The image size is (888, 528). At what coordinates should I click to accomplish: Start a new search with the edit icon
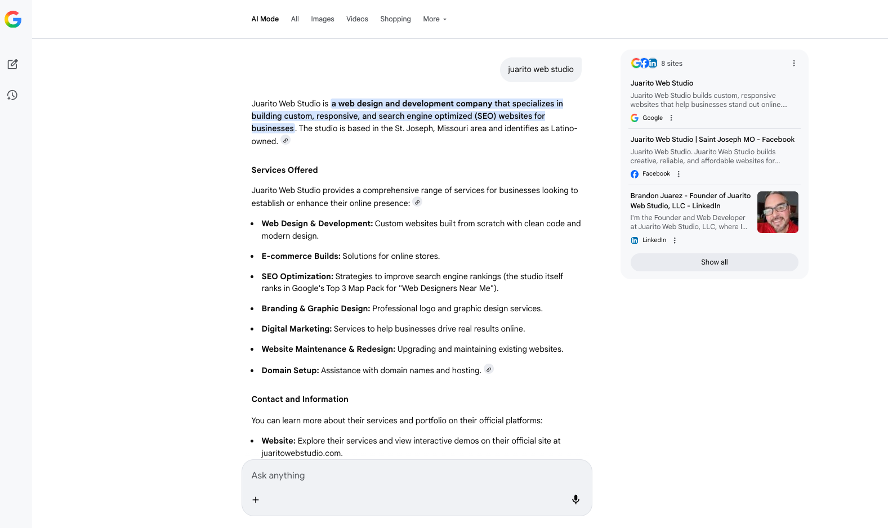(x=12, y=64)
